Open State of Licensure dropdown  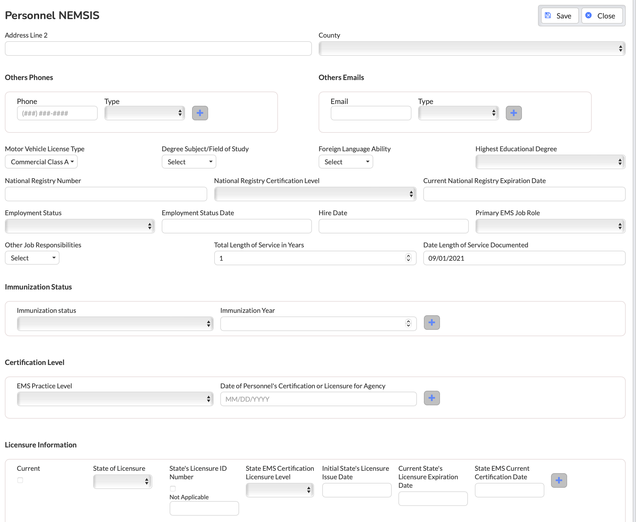[x=123, y=482]
